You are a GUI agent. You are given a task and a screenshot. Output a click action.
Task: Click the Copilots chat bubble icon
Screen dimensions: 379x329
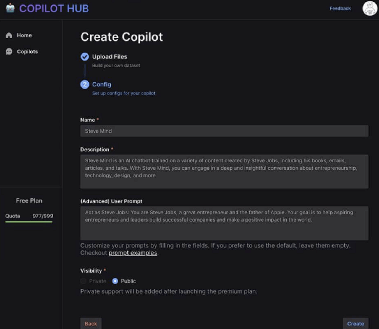point(9,51)
